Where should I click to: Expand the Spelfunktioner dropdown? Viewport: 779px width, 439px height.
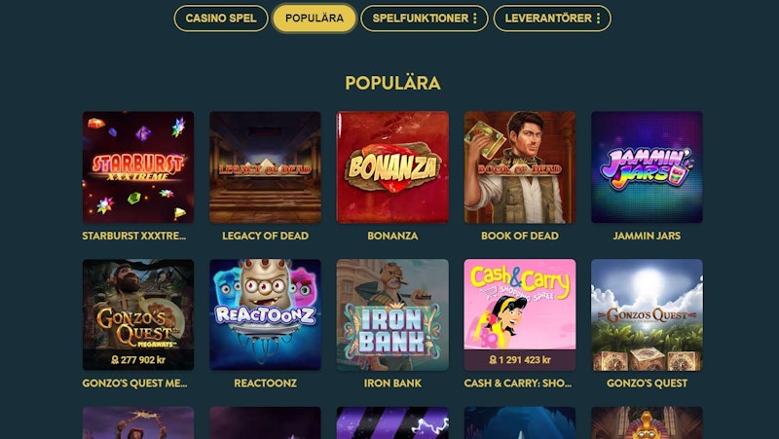pyautogui.click(x=425, y=18)
